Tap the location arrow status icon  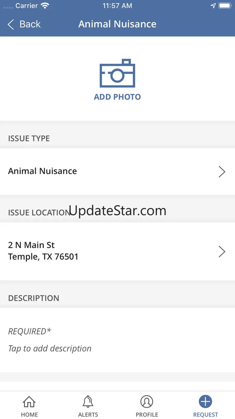coord(213,6)
